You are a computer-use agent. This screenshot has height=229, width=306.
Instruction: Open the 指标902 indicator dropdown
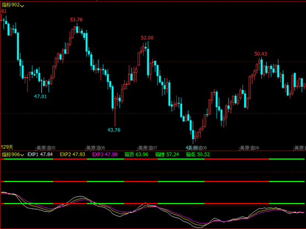click(x=13, y=5)
